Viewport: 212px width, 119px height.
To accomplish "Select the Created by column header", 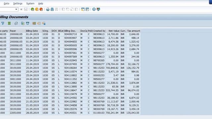I will click(99, 31).
